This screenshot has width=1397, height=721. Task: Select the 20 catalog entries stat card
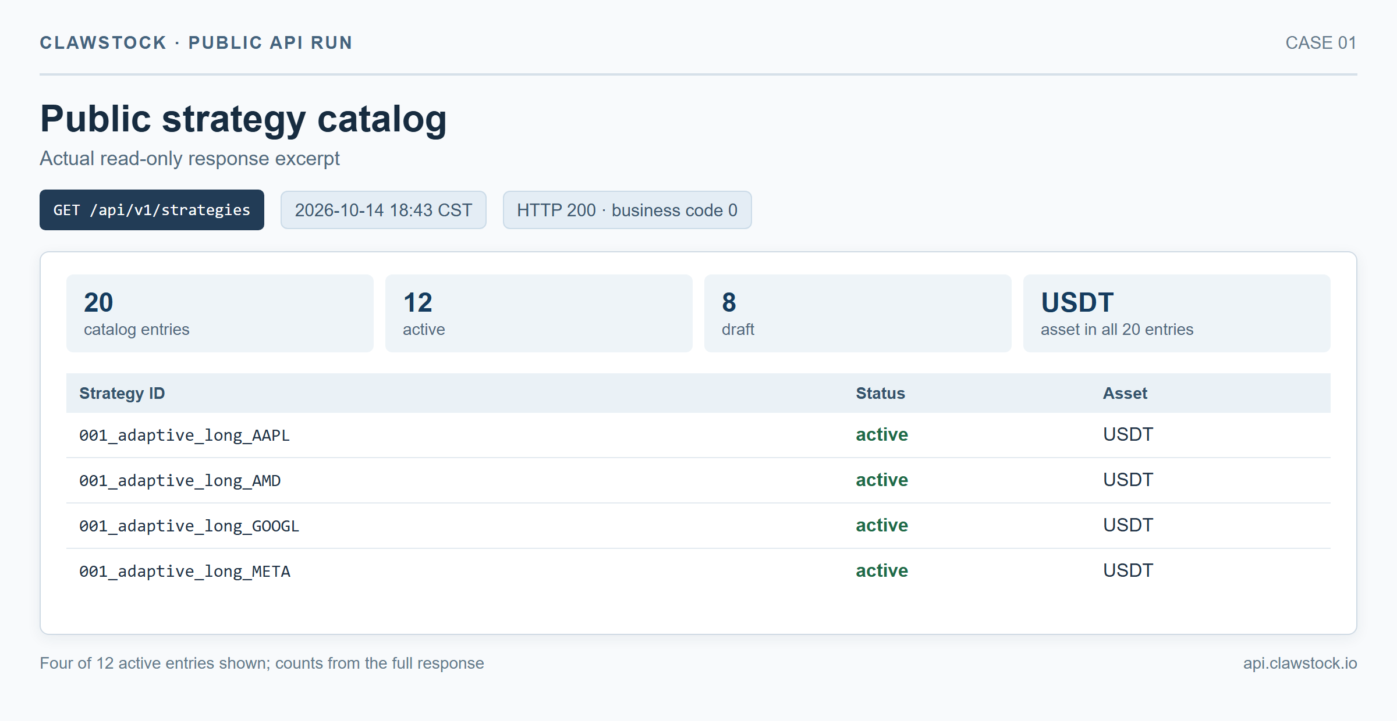220,313
